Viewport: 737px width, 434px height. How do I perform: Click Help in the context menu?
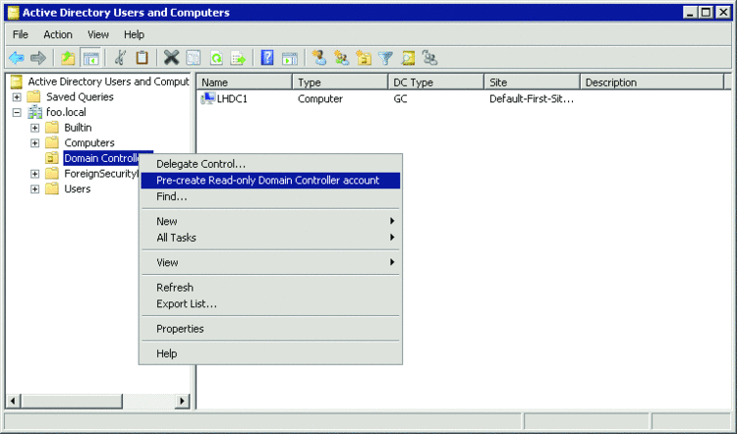(x=270, y=353)
